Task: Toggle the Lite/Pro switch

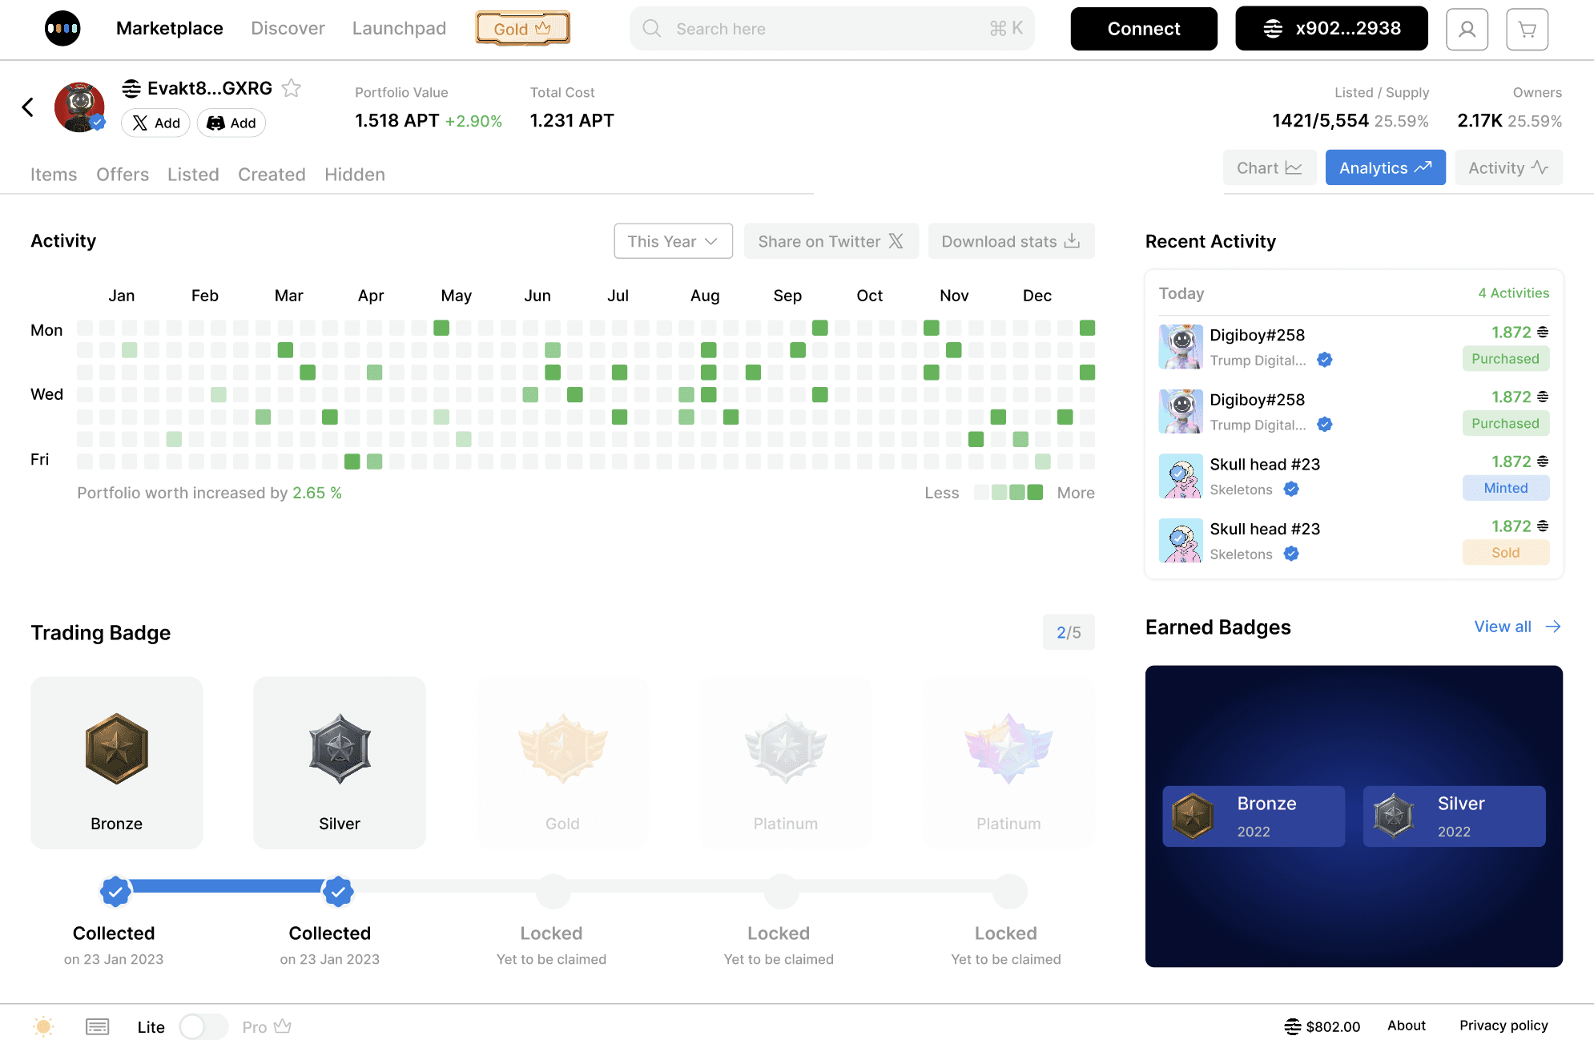Action: click(x=203, y=1026)
